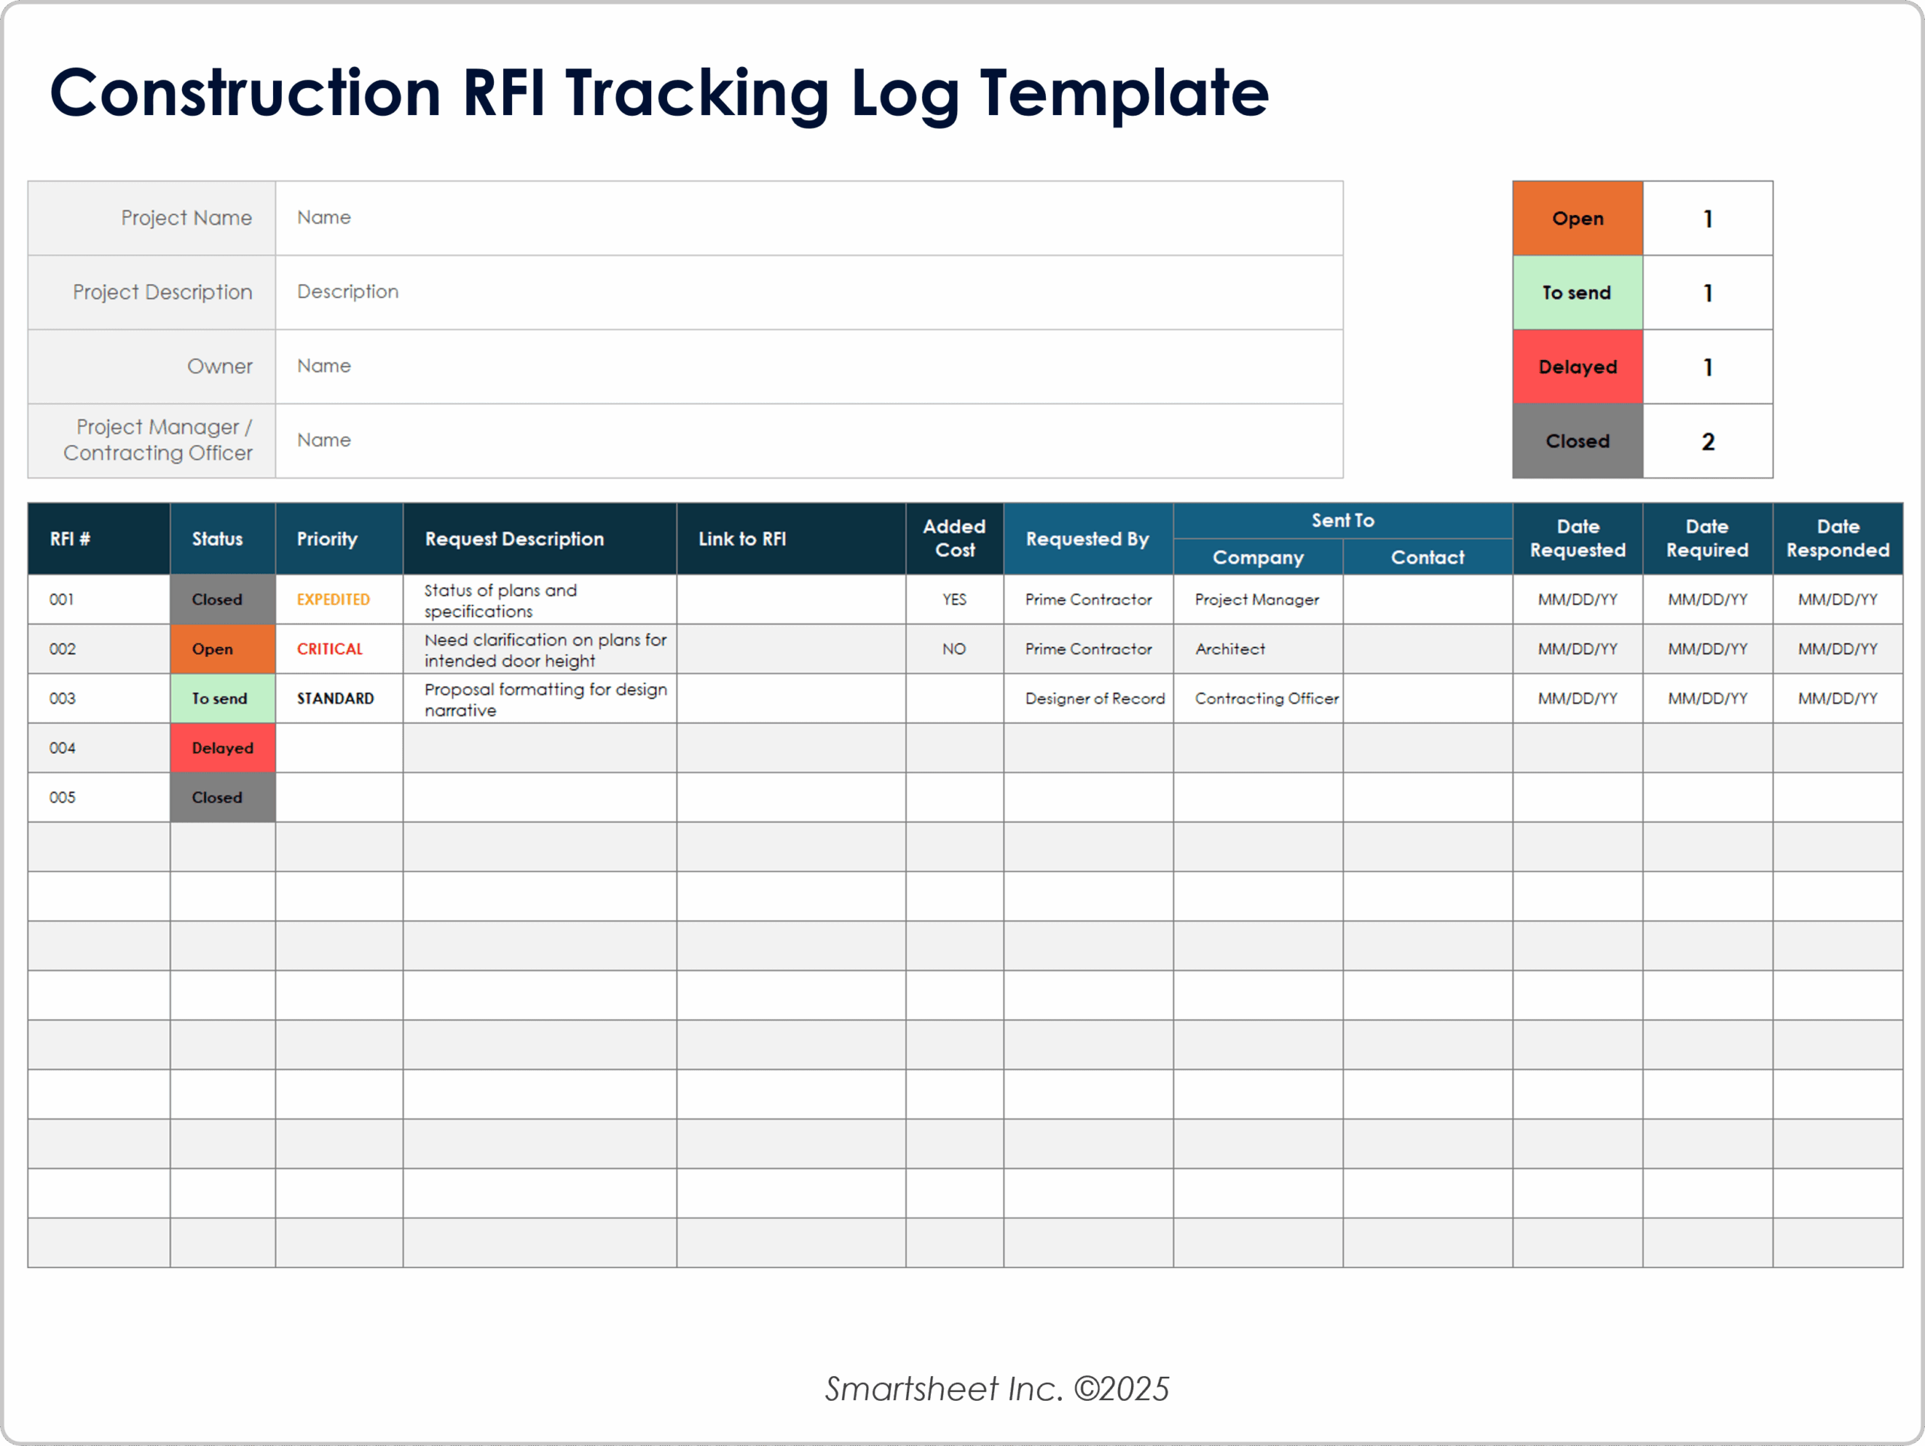Select the To send legend swatch
The height and width of the screenshot is (1446, 1925).
click(1577, 292)
